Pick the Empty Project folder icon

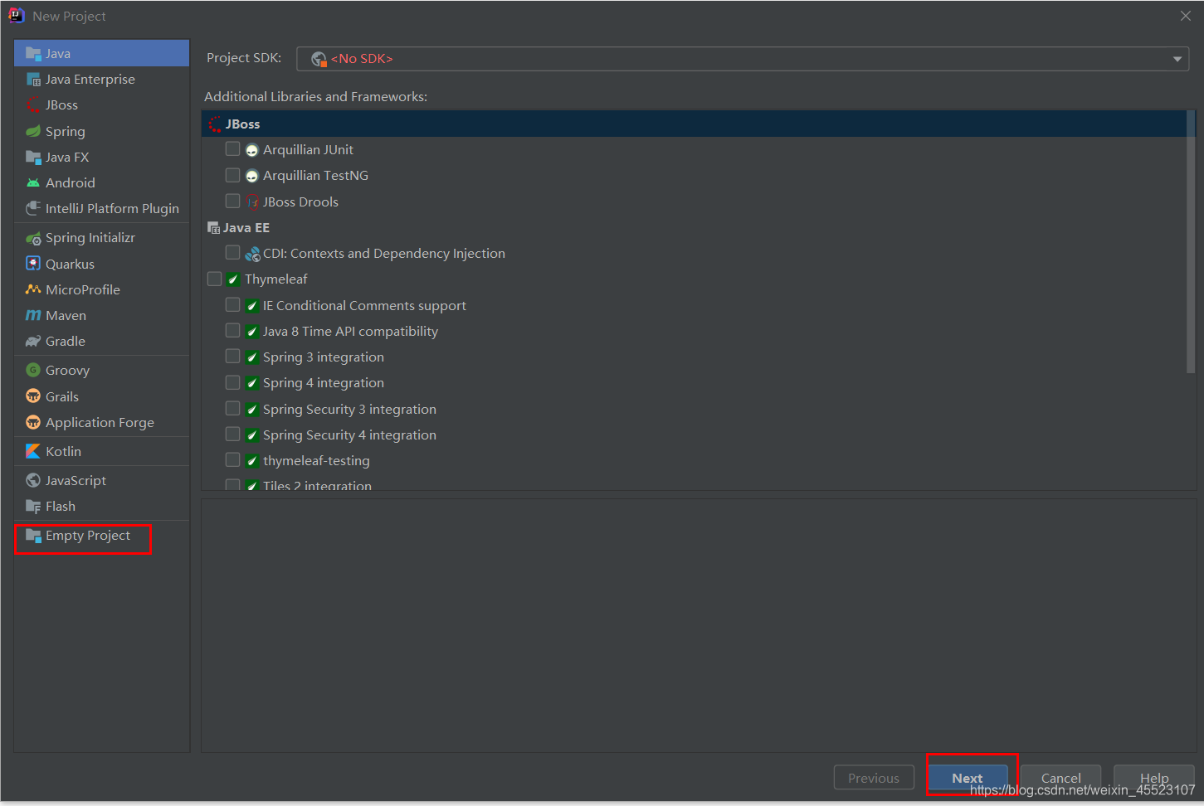point(33,536)
